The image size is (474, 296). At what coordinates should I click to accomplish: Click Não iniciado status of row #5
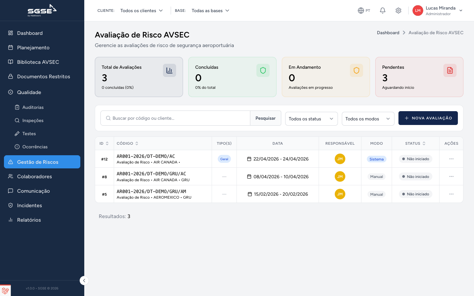tap(415, 194)
